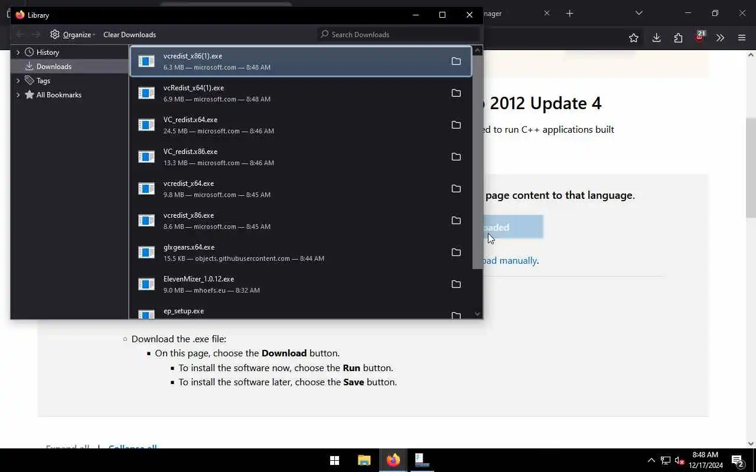Open the Extensions puzzle icon
Viewport: 756px width, 472px height.
pyautogui.click(x=678, y=38)
